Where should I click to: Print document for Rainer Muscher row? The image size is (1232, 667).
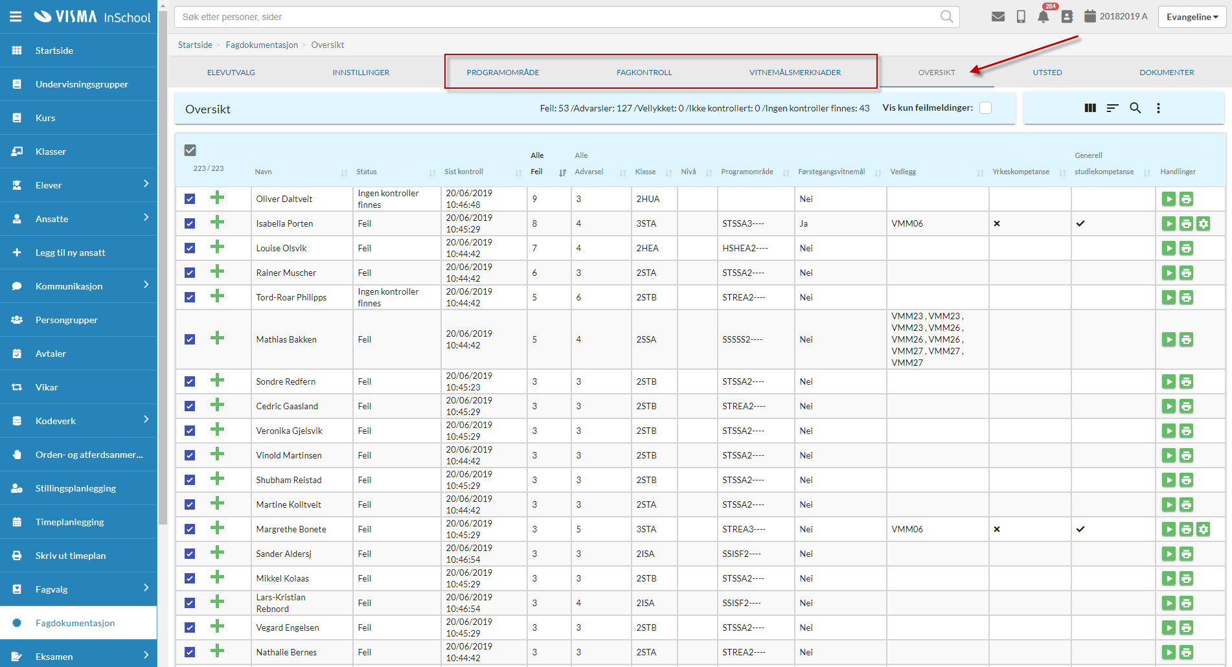click(x=1186, y=273)
